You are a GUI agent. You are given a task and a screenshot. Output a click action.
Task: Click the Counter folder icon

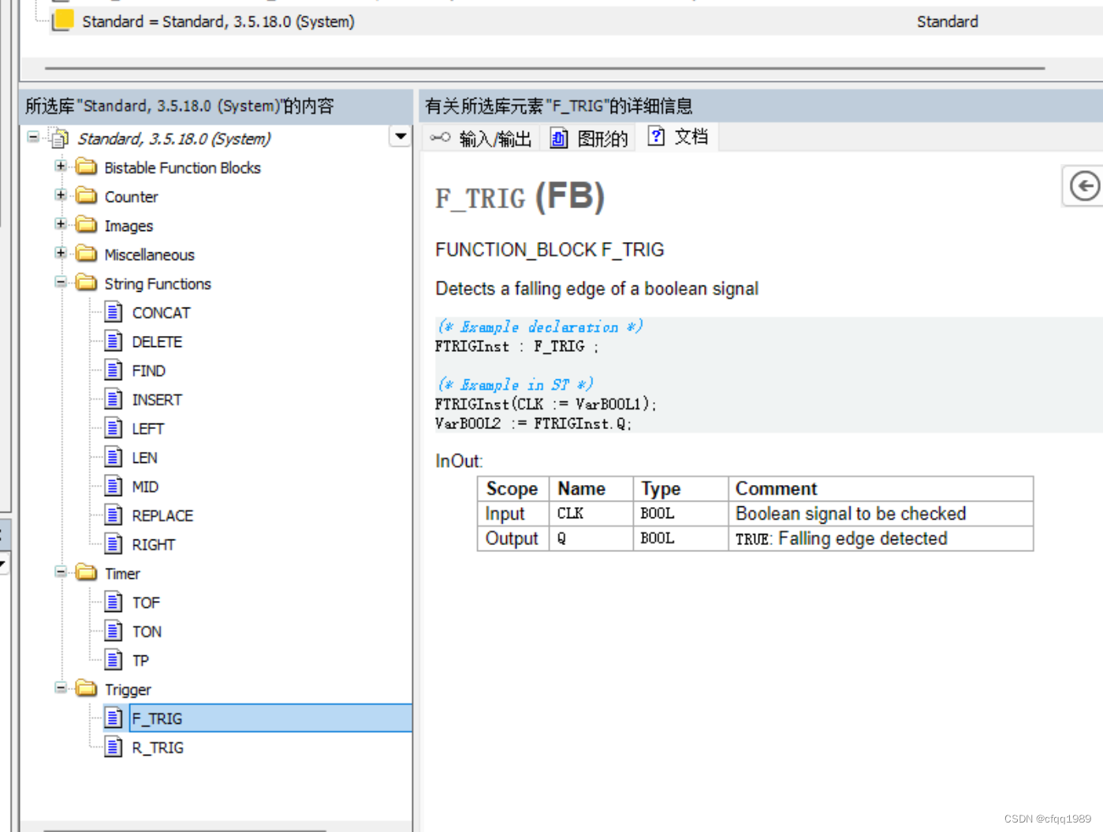point(86,196)
